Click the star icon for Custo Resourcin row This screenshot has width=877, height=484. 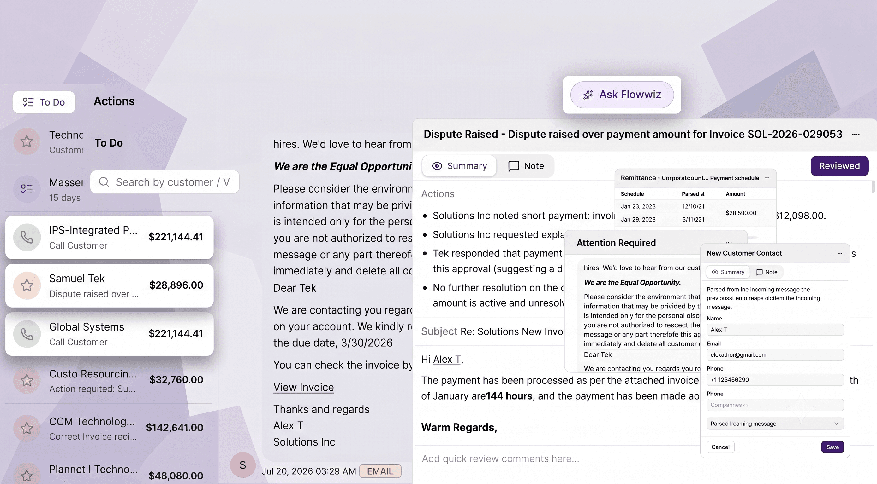(27, 381)
